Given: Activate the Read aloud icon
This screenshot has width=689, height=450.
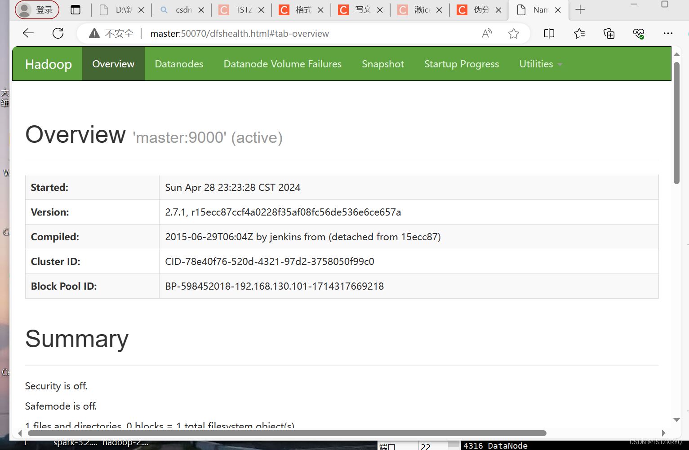Looking at the screenshot, I should point(487,33).
